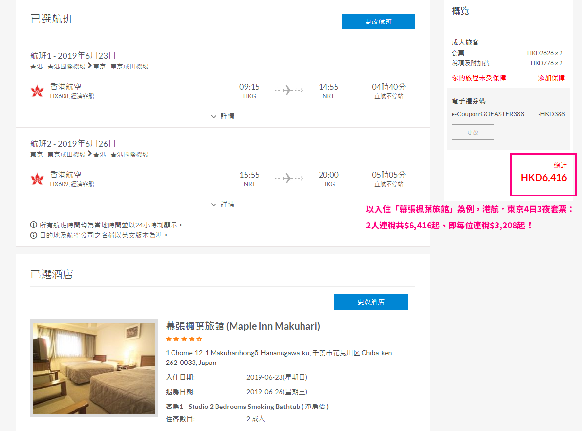The image size is (582, 431).
Task: Click flight number HX608, 經濟客艙
Action: (72, 96)
